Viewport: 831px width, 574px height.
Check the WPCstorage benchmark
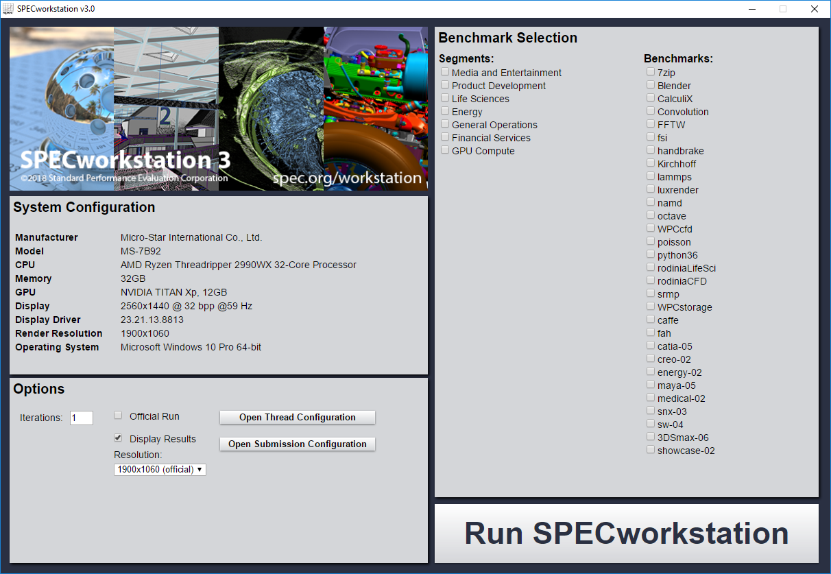coord(651,306)
